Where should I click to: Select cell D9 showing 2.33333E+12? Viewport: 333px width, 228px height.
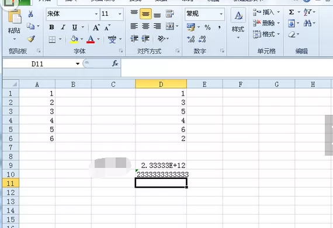pos(161,165)
